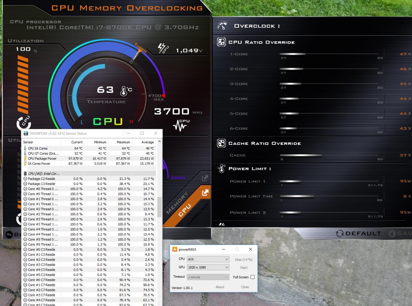Click the grey pop-out arrow icon above Memory tab
Screen dimensions: 412x306
click(x=205, y=178)
